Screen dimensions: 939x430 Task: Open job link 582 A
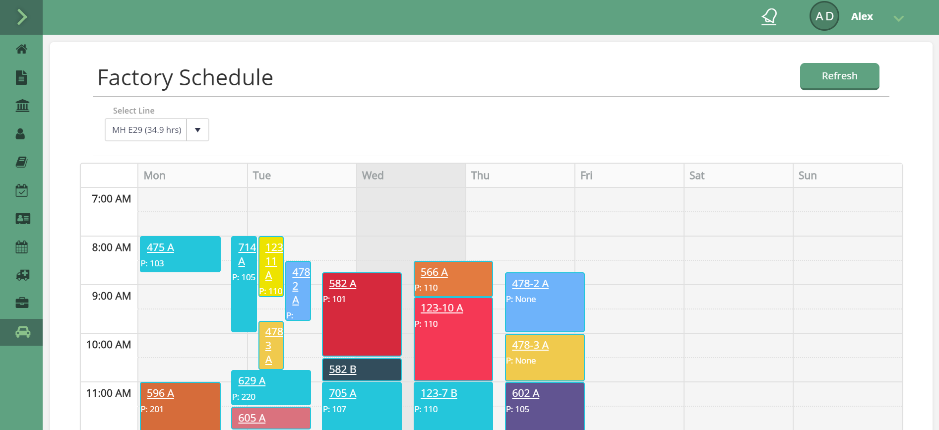point(342,284)
